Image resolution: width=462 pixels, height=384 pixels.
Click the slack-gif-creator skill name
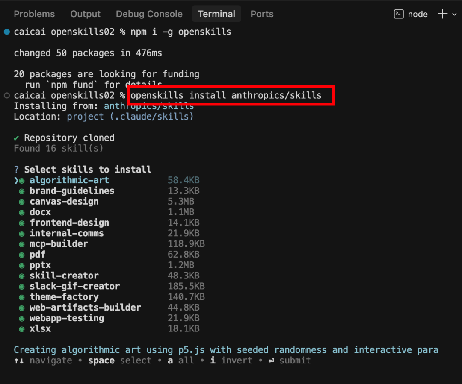(x=74, y=286)
